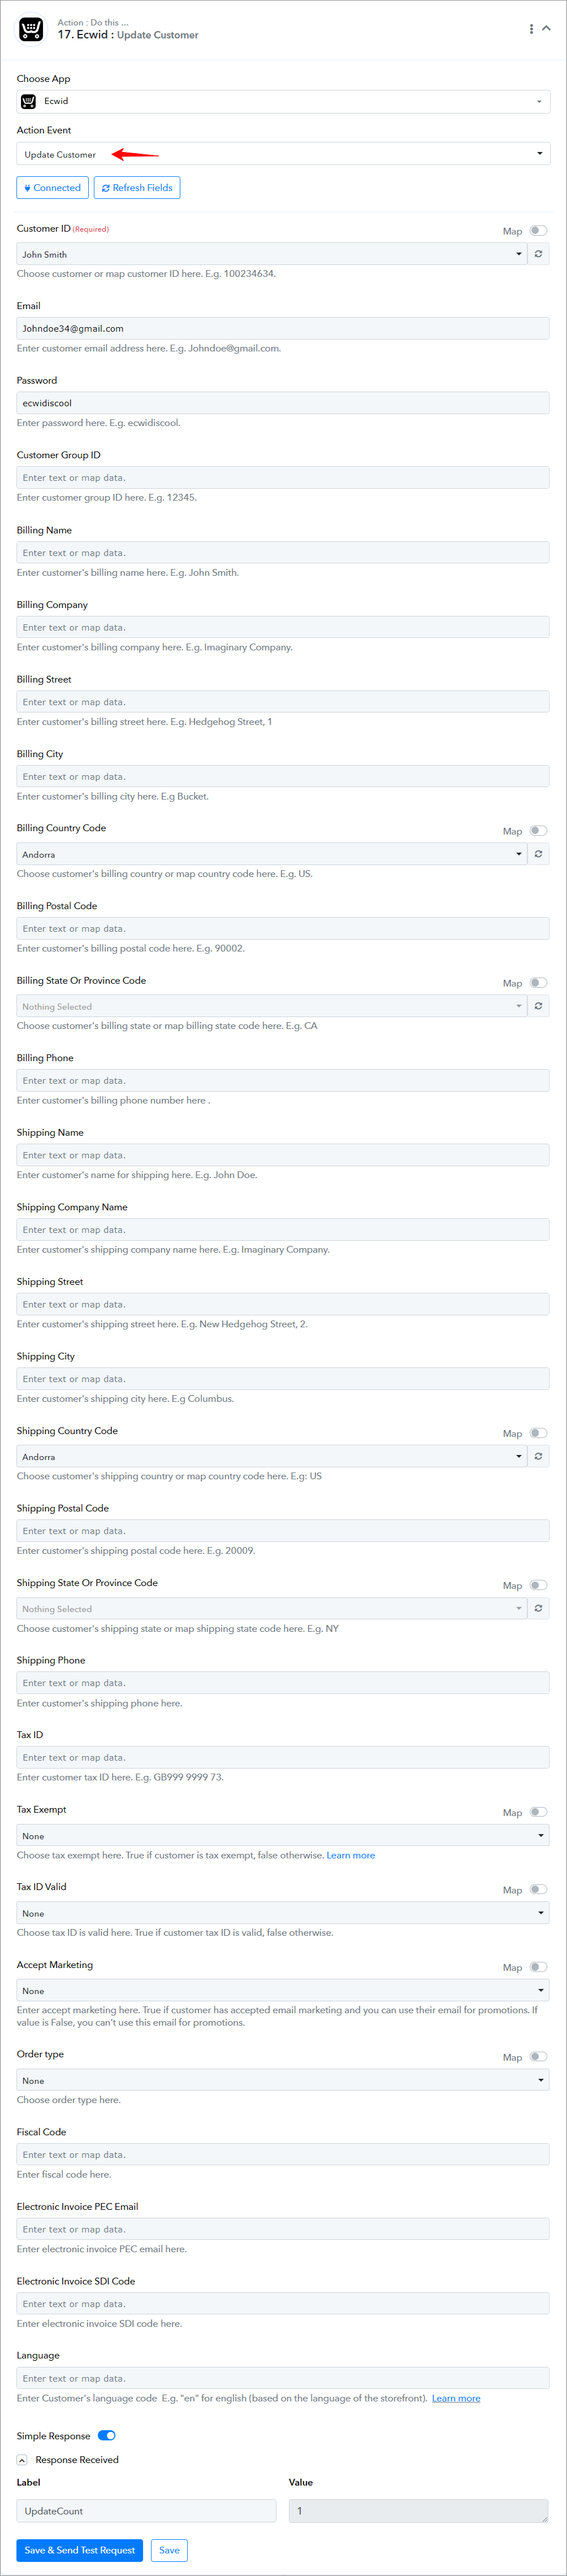Toggle Map switch for Shipping Country Code

(x=538, y=1433)
